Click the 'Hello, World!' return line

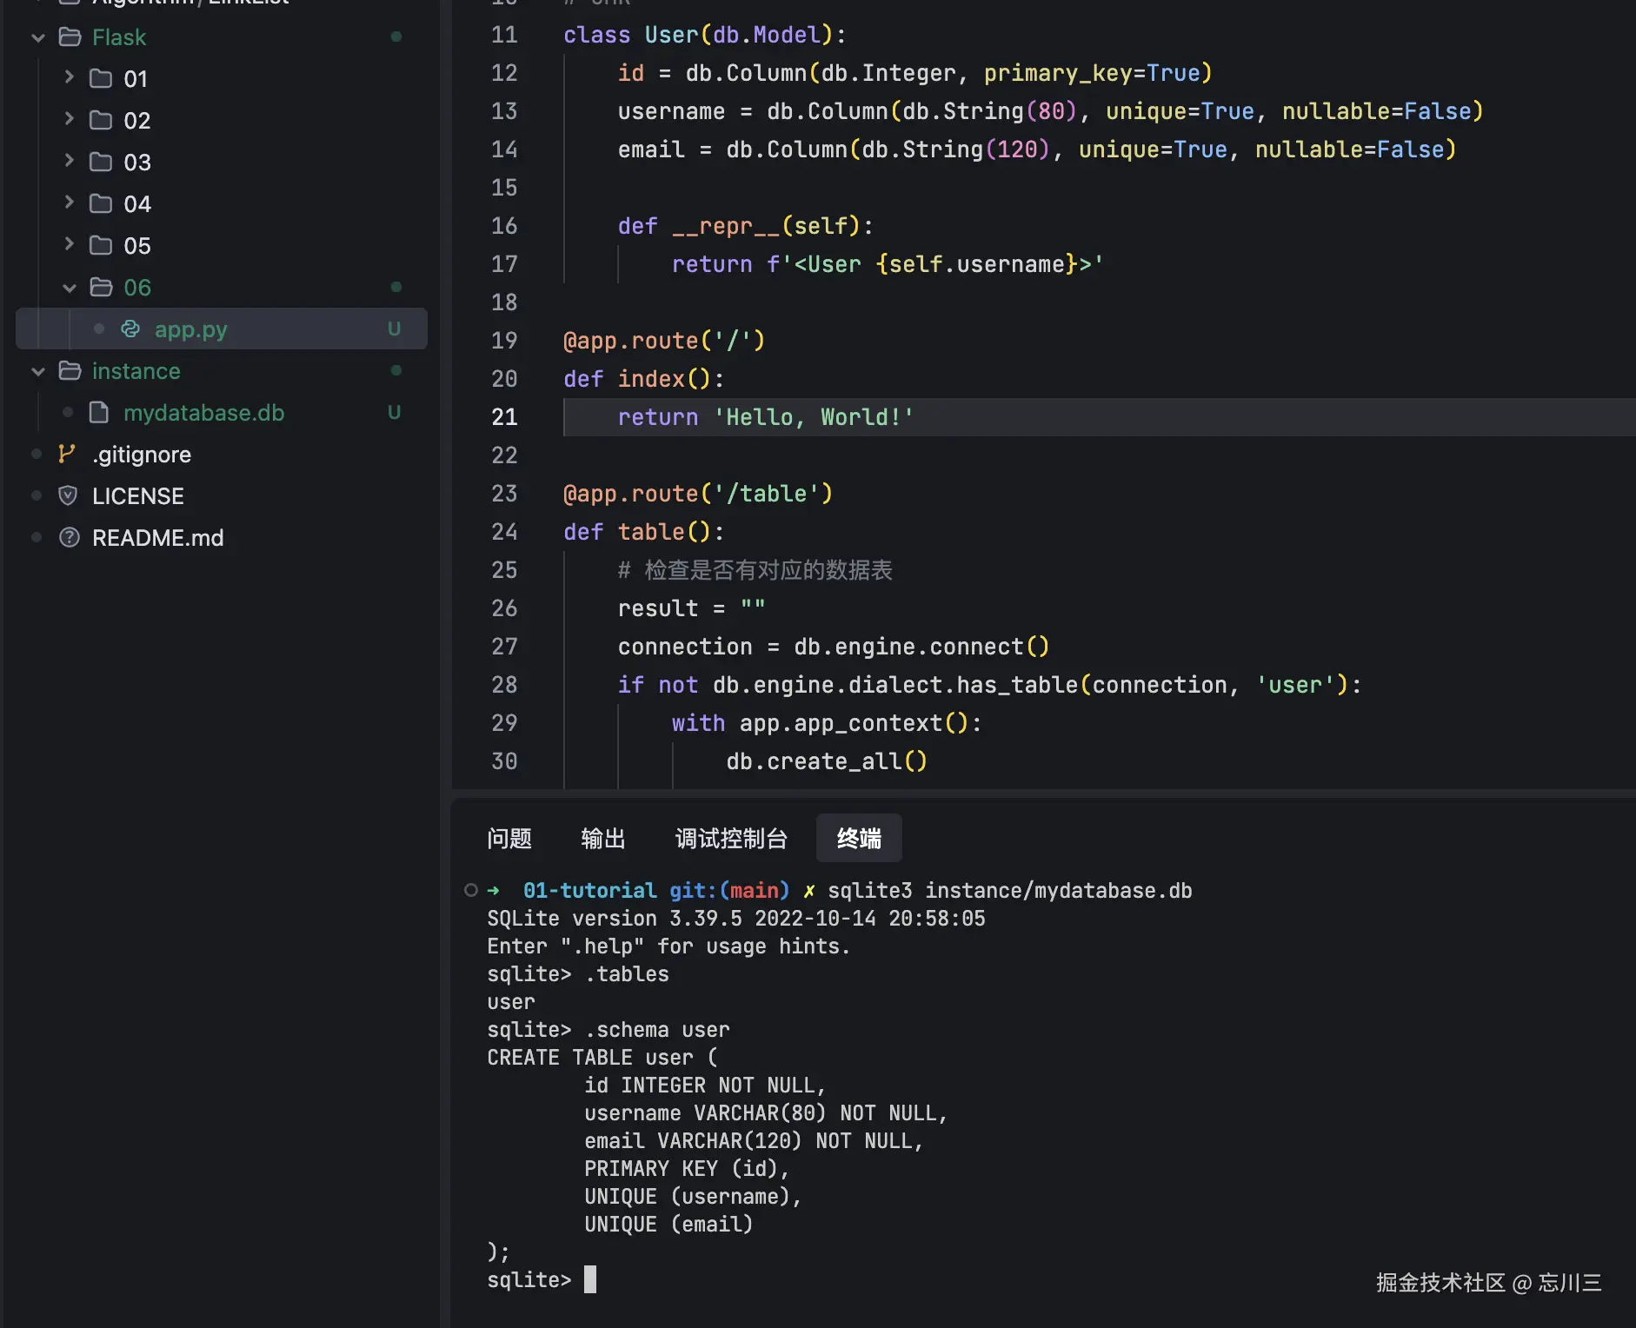[x=766, y=417]
